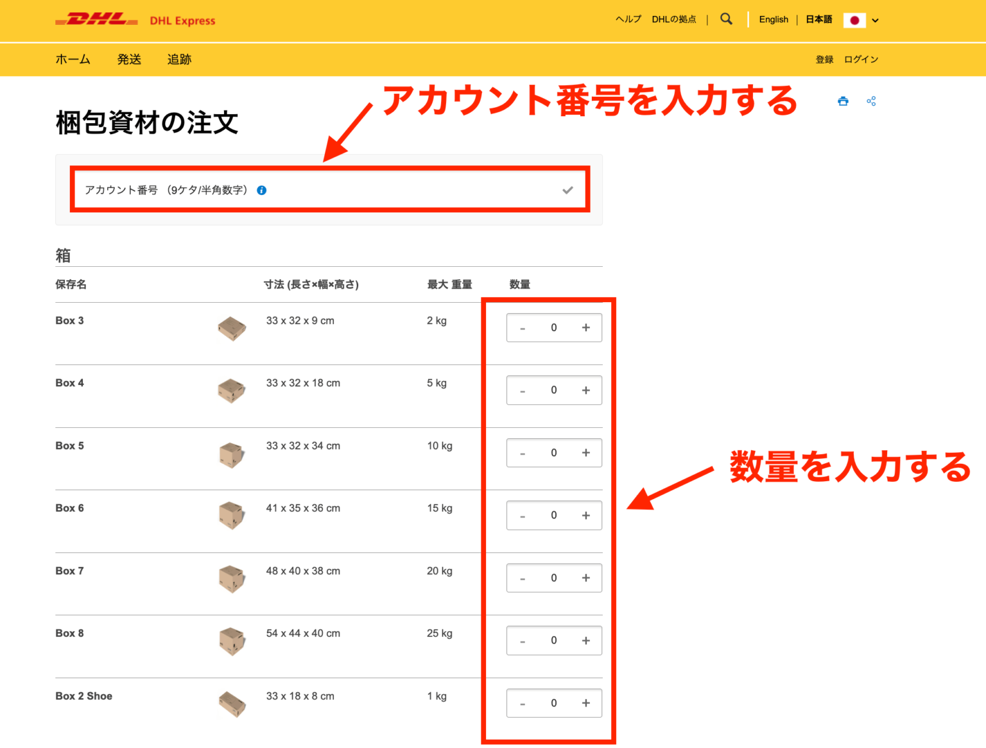Select the 日本語 language option
986x748 pixels.
(x=818, y=19)
